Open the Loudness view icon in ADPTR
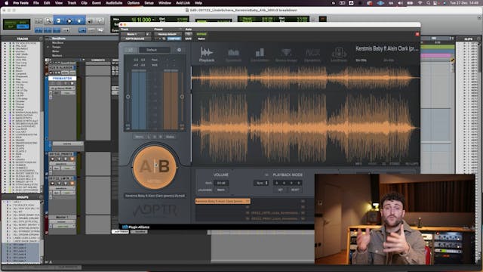The width and height of the screenshot is (483, 272). 339,54
